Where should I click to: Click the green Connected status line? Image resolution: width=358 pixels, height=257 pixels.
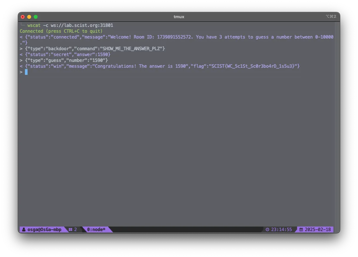click(x=61, y=31)
